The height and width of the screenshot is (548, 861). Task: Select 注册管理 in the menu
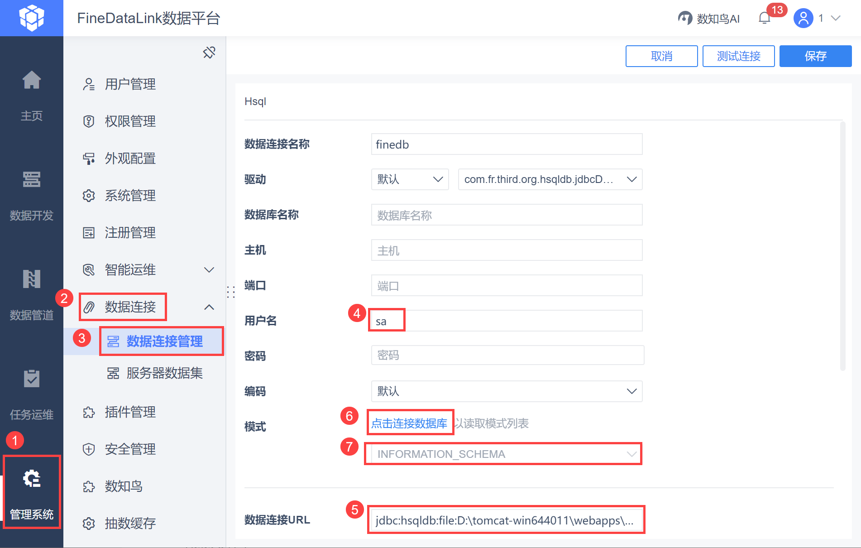[130, 233]
